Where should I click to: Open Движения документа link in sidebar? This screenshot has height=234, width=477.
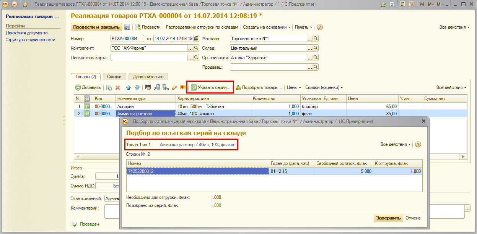27,33
